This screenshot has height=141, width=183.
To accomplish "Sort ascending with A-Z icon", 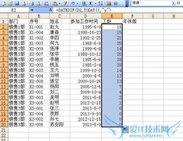I will [101, 3].
